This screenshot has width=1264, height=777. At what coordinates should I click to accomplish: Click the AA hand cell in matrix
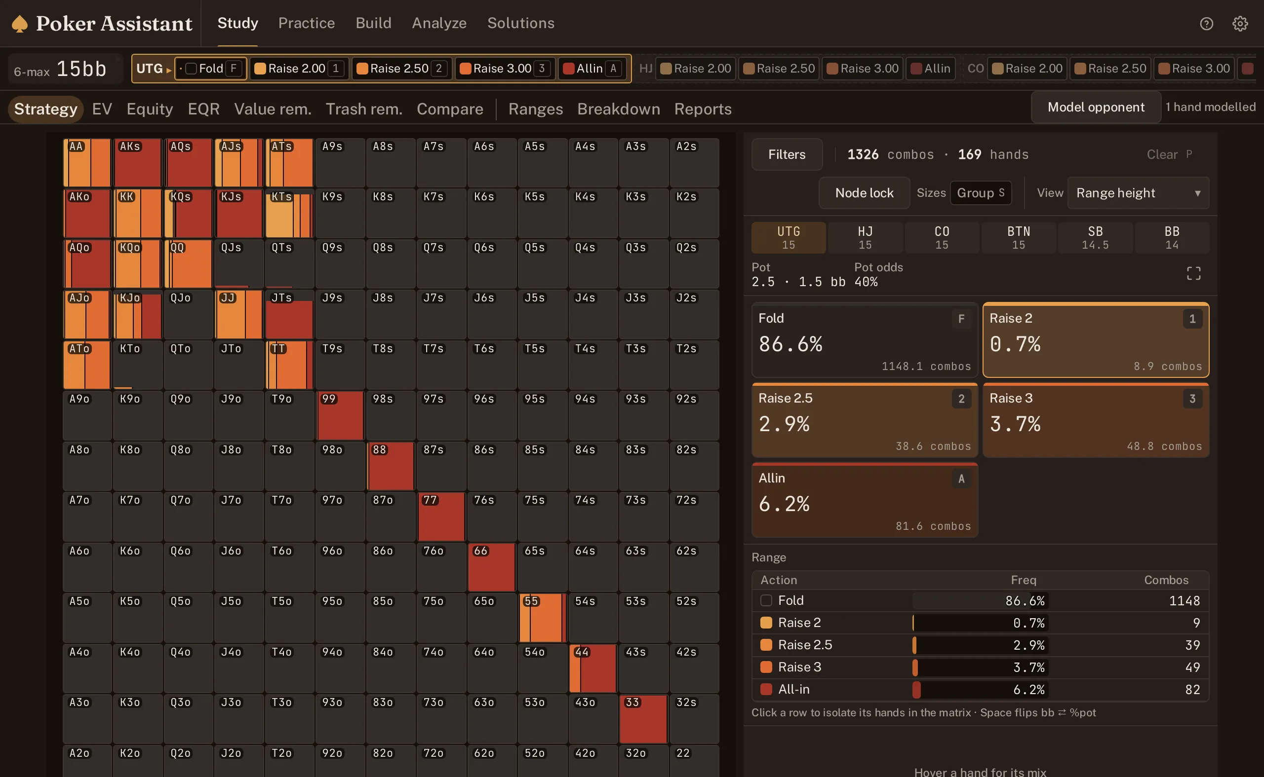click(87, 162)
